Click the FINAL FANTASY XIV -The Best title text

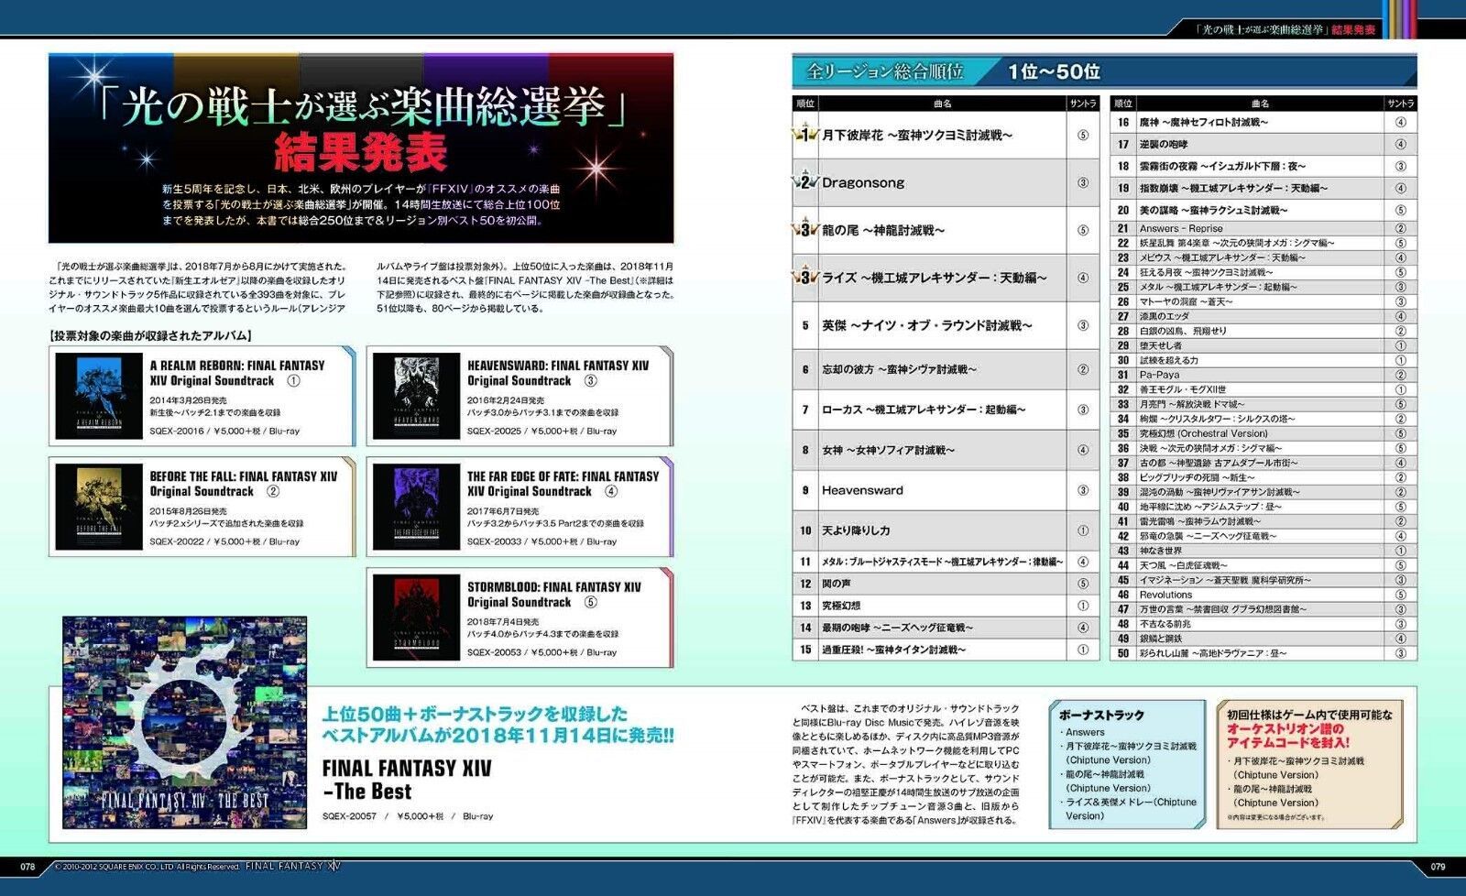pos(407,780)
